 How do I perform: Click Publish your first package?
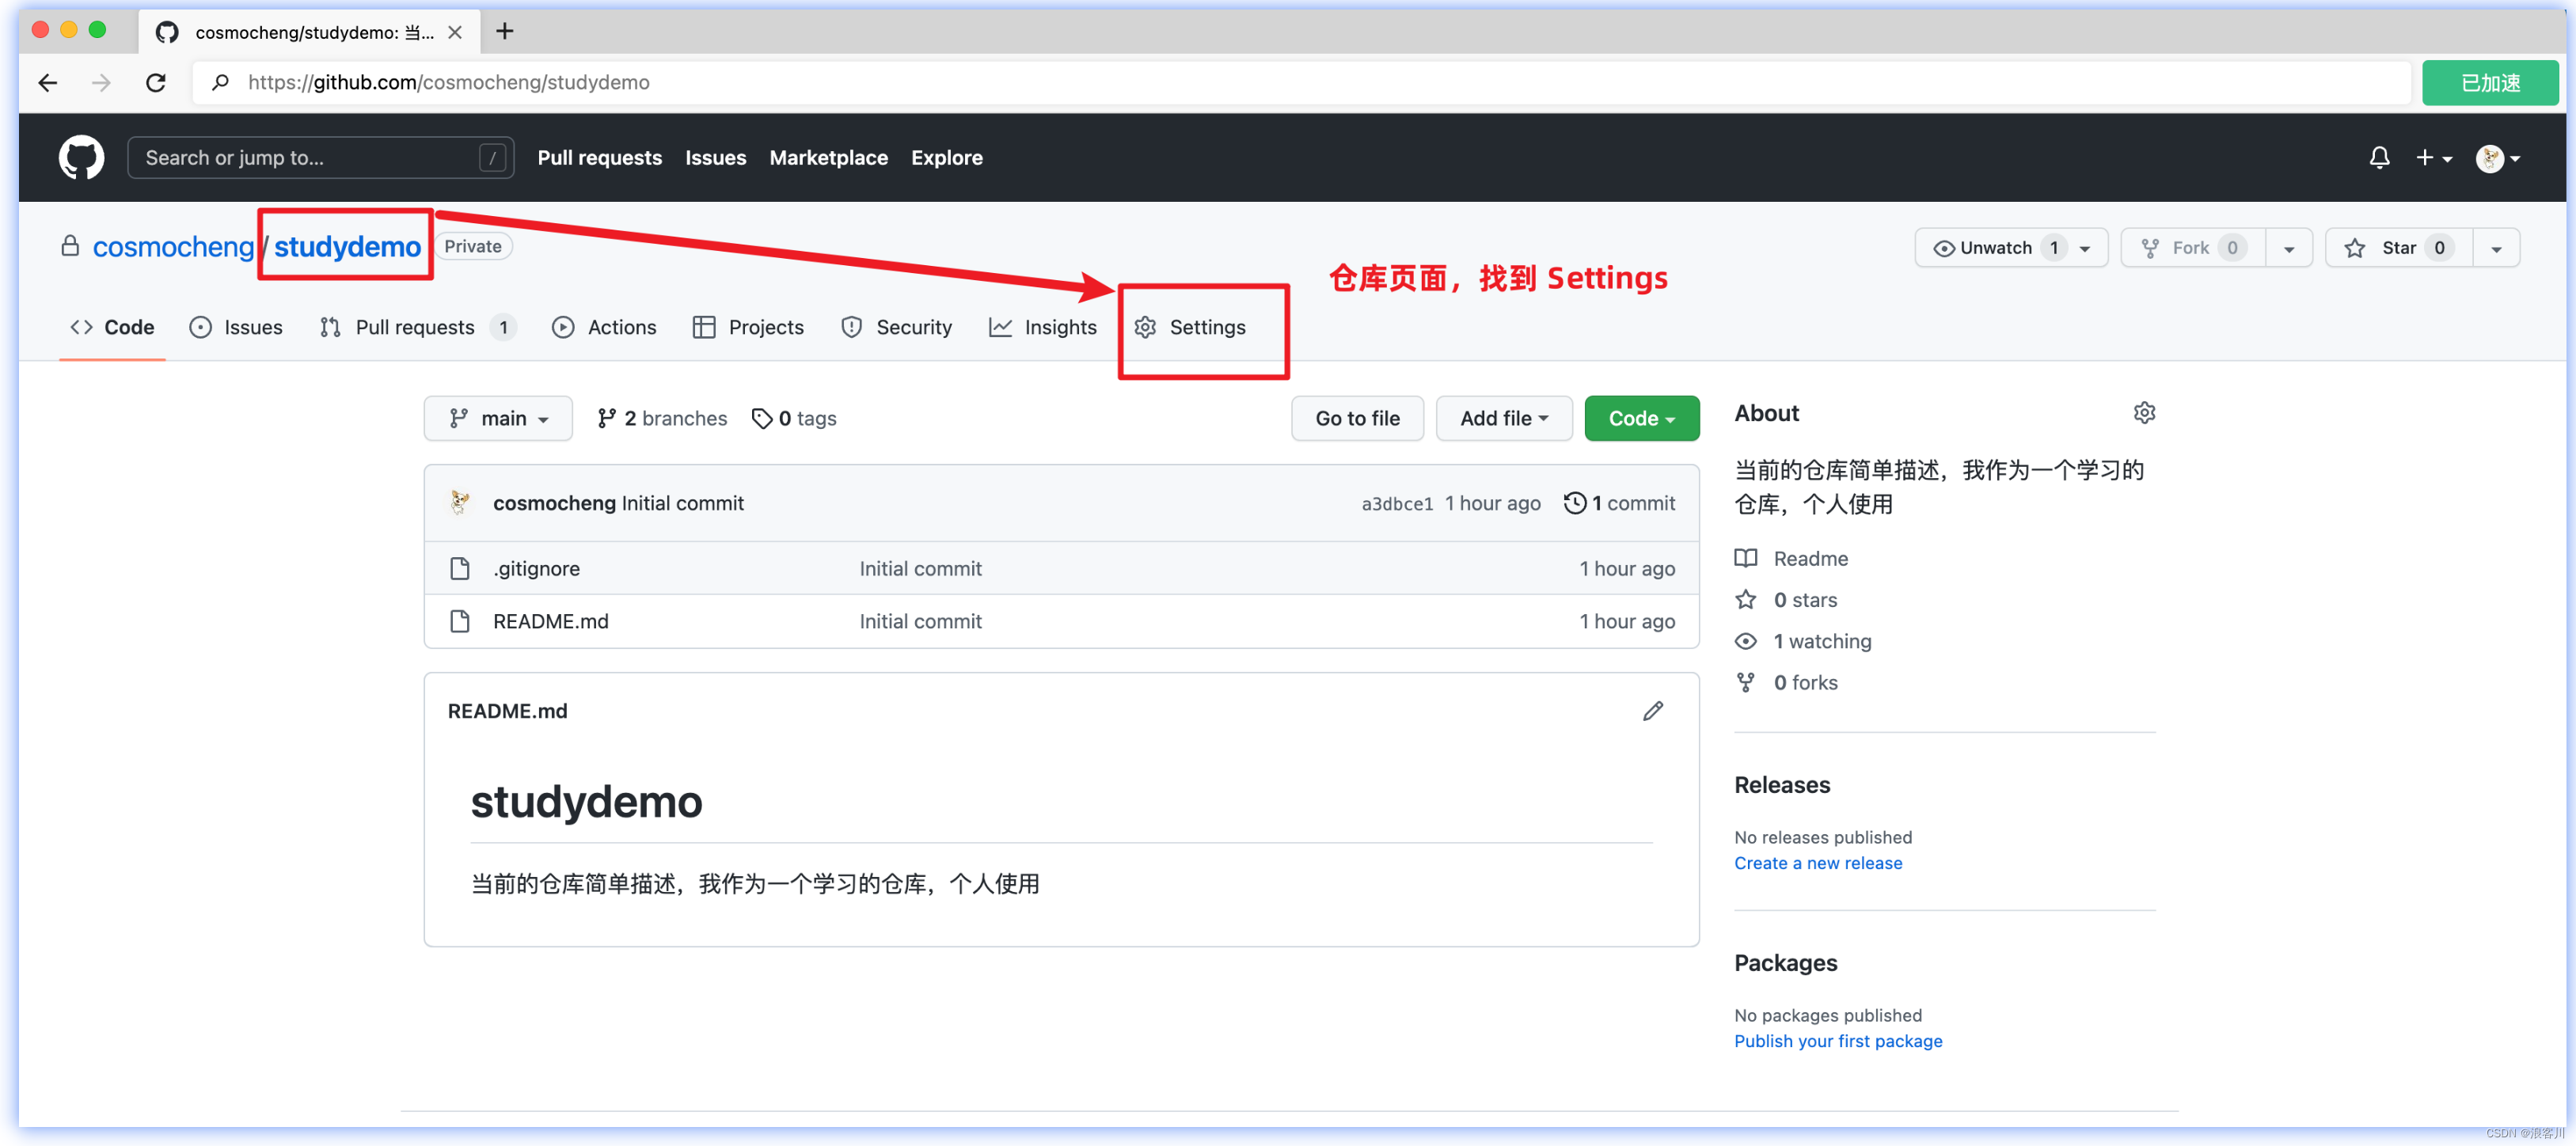pos(1838,1041)
